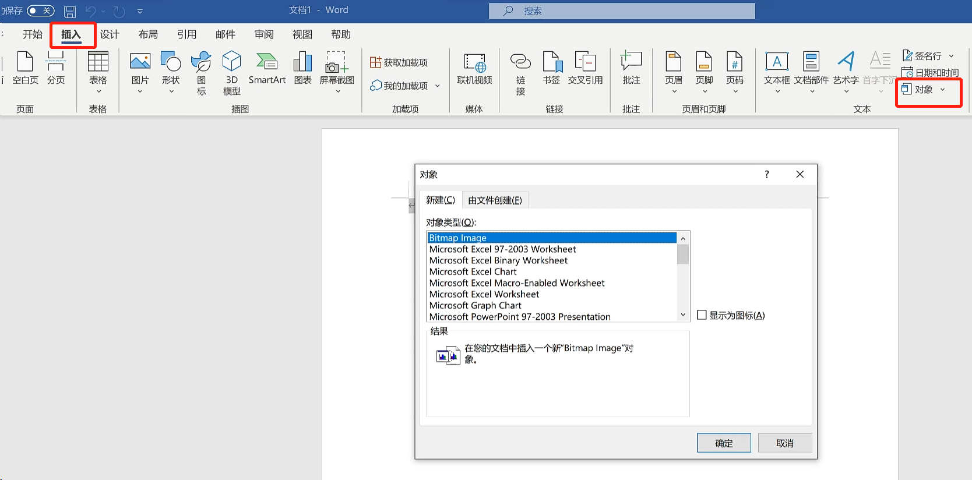
Task: Click the save icon in title bar
Action: tap(70, 11)
